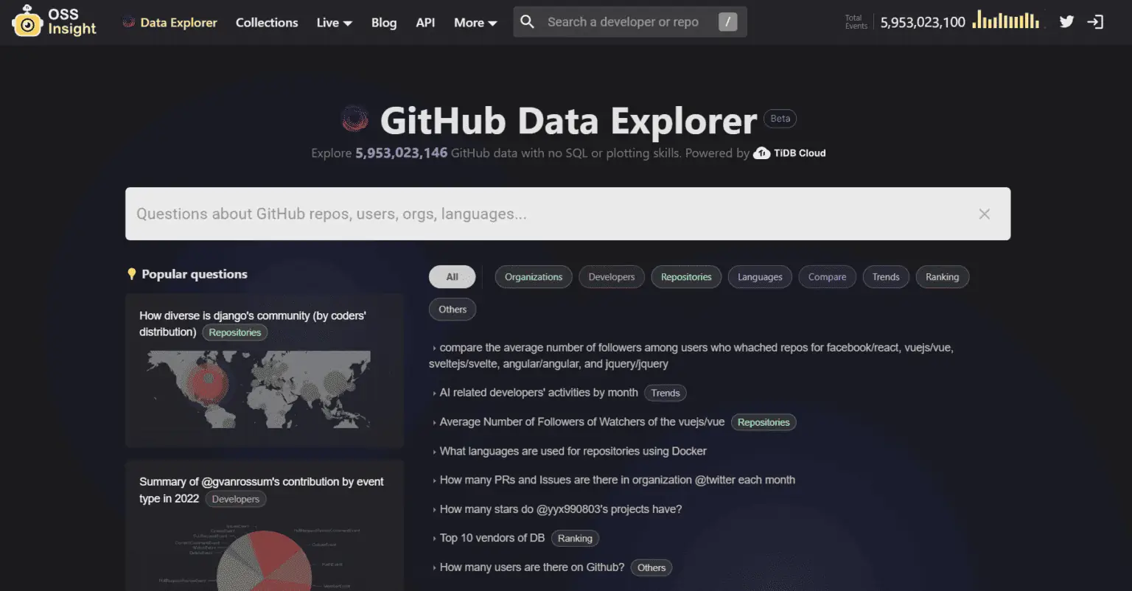Click Repositories tag beside vuejs/vue question

coord(764,422)
